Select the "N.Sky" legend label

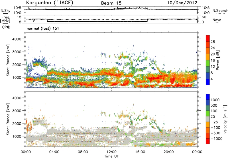5,11
